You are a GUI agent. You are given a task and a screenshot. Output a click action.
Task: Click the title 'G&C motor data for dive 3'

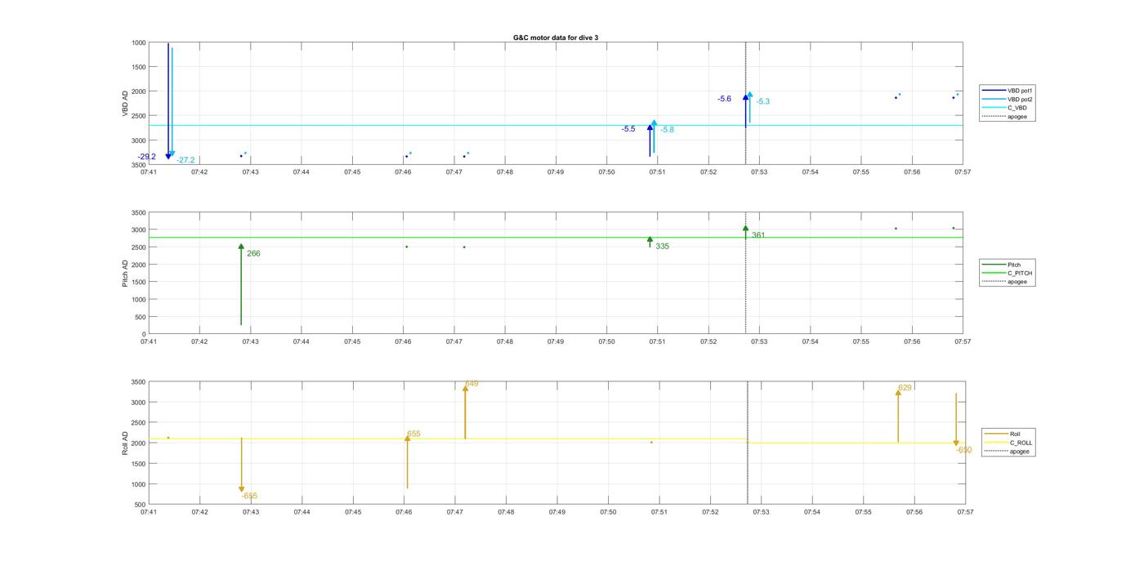coord(555,38)
